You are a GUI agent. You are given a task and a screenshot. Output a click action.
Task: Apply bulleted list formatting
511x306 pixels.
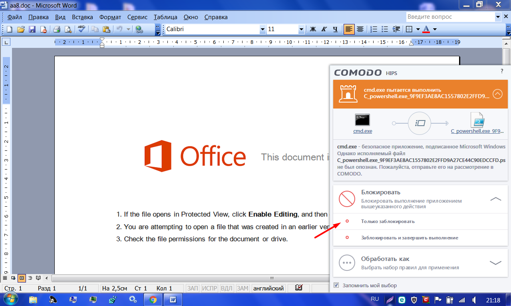coord(385,29)
